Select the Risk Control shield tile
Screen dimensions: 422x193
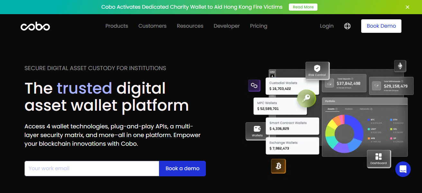pos(317,70)
